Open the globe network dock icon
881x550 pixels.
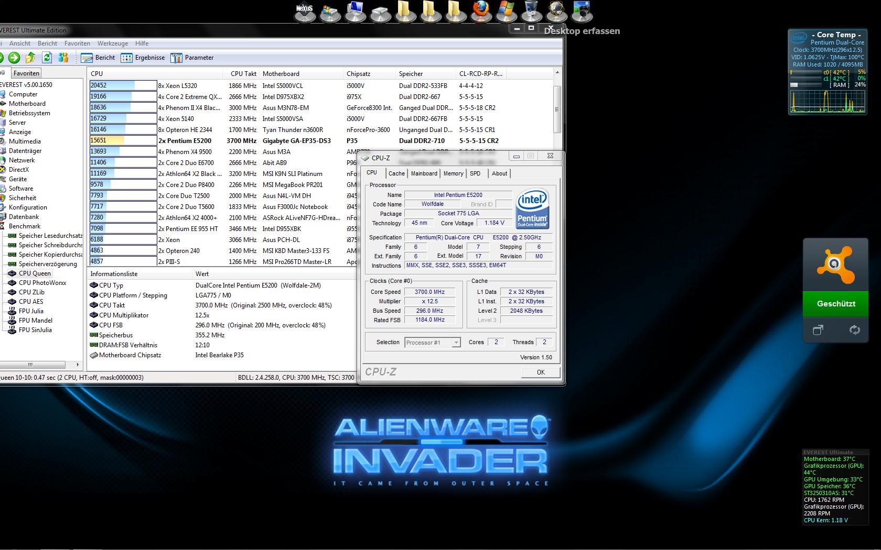coord(556,12)
